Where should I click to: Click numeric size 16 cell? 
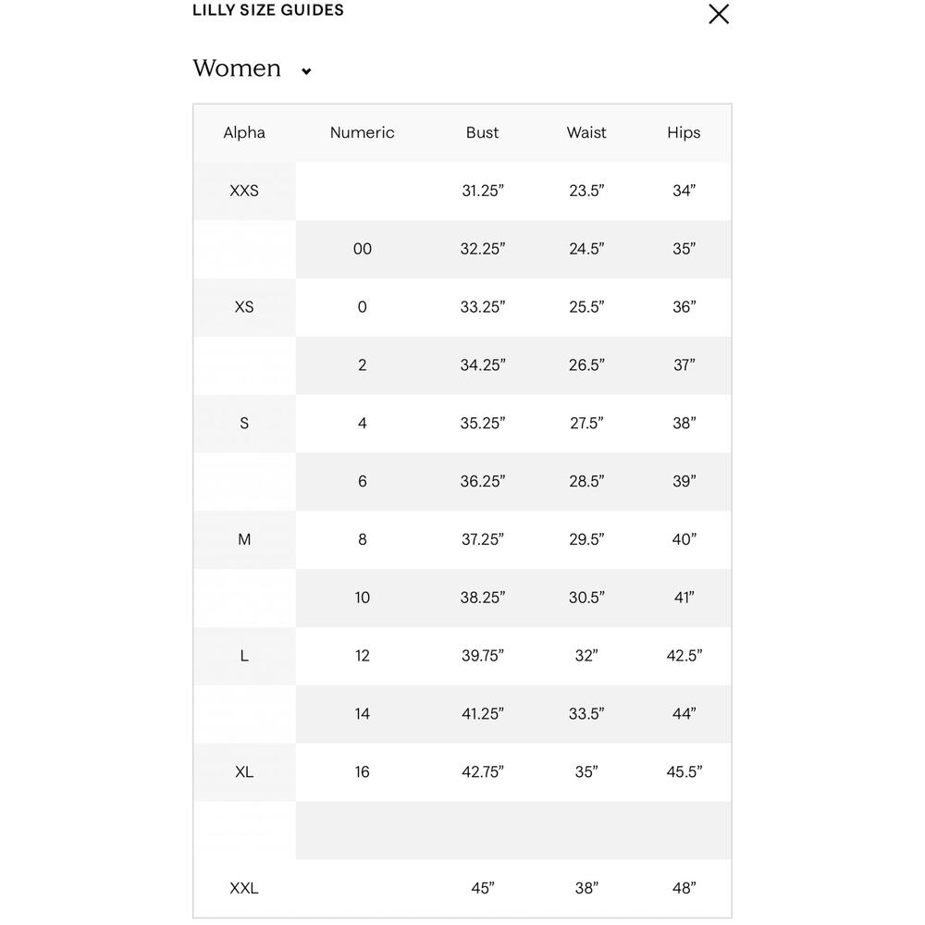[362, 771]
